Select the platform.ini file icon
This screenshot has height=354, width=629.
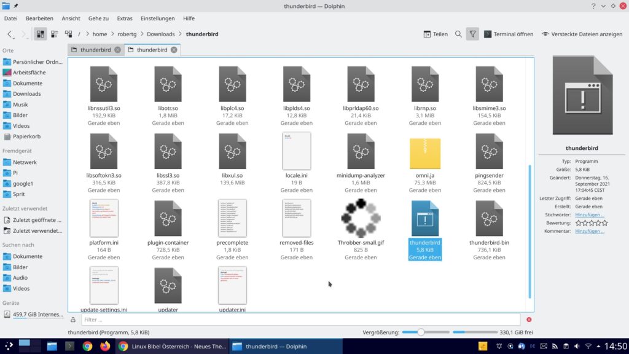pyautogui.click(x=104, y=218)
